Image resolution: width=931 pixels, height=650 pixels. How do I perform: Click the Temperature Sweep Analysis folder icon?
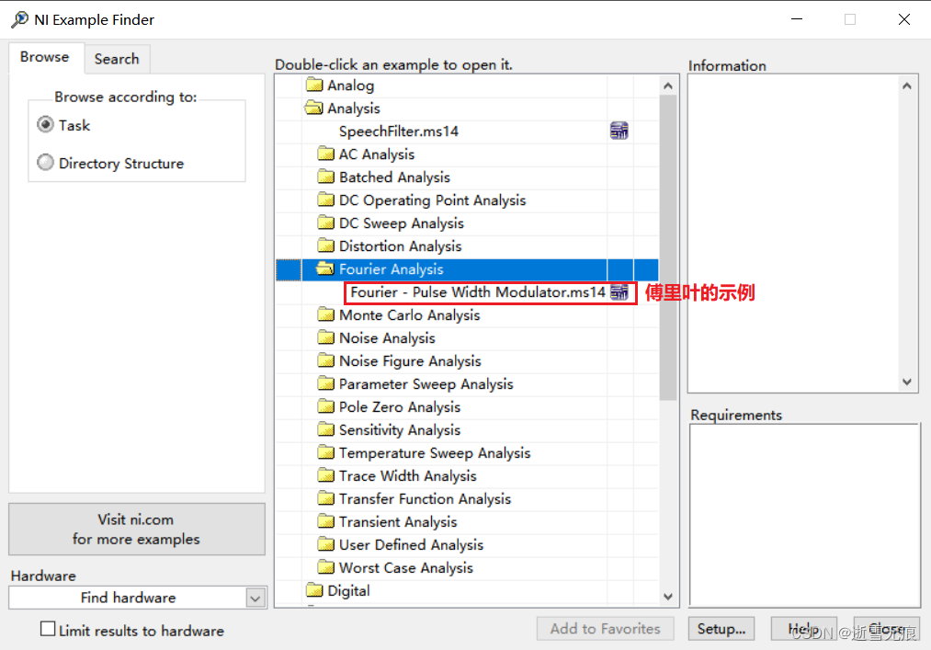tap(325, 452)
